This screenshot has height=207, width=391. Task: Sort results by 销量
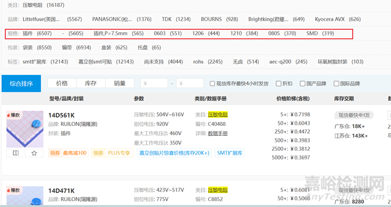tap(120, 83)
